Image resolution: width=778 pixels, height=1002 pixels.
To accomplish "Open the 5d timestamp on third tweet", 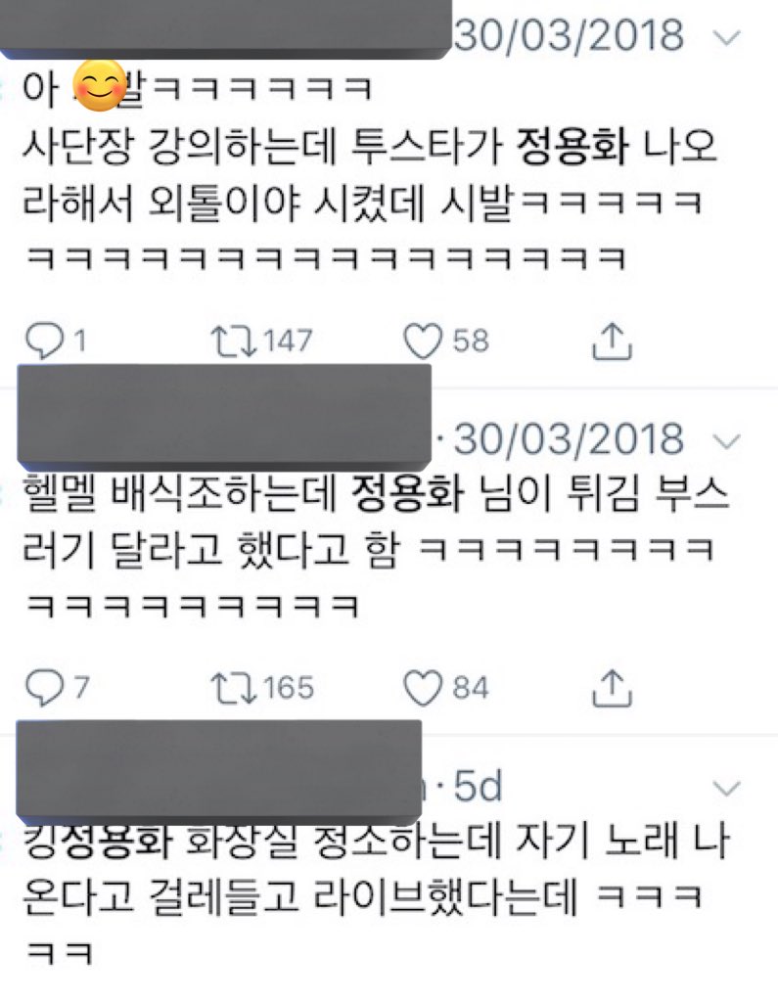I will 478,786.
